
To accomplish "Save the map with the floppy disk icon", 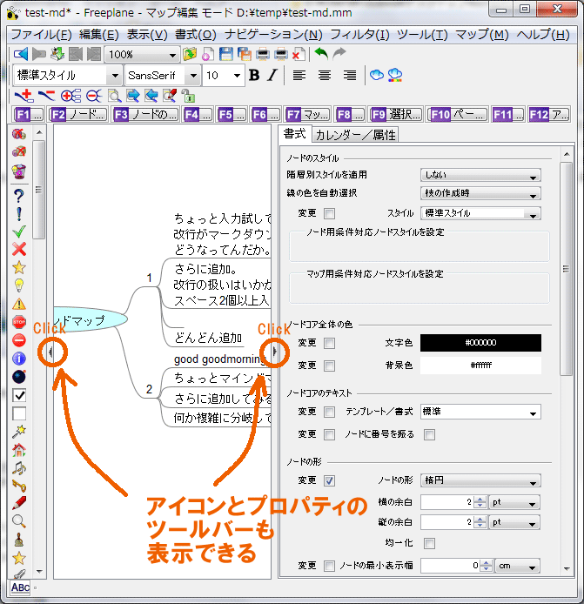I will point(226,54).
